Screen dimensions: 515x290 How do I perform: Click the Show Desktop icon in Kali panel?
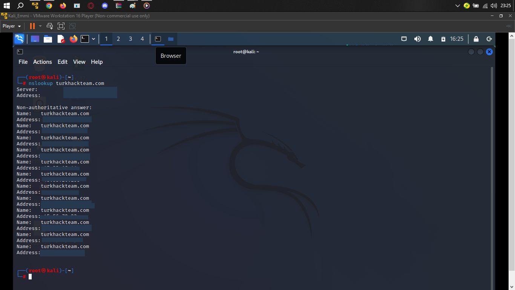coord(35,39)
